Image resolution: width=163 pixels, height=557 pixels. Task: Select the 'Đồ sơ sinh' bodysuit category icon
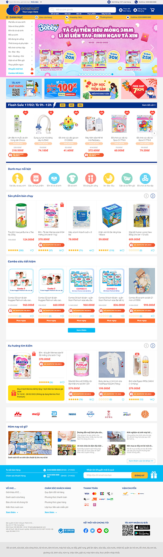[x=72, y=178]
